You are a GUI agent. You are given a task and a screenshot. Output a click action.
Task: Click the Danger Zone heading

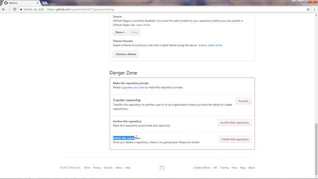coord(123,73)
